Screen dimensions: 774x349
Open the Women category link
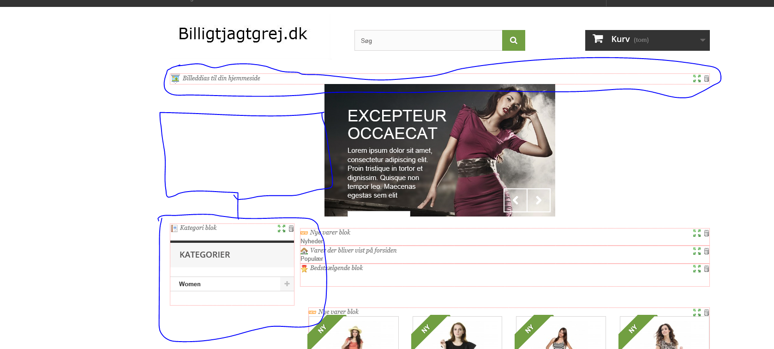coord(190,284)
